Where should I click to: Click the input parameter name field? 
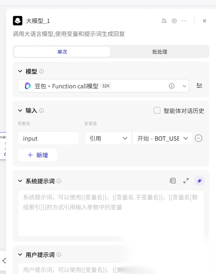click(x=48, y=138)
